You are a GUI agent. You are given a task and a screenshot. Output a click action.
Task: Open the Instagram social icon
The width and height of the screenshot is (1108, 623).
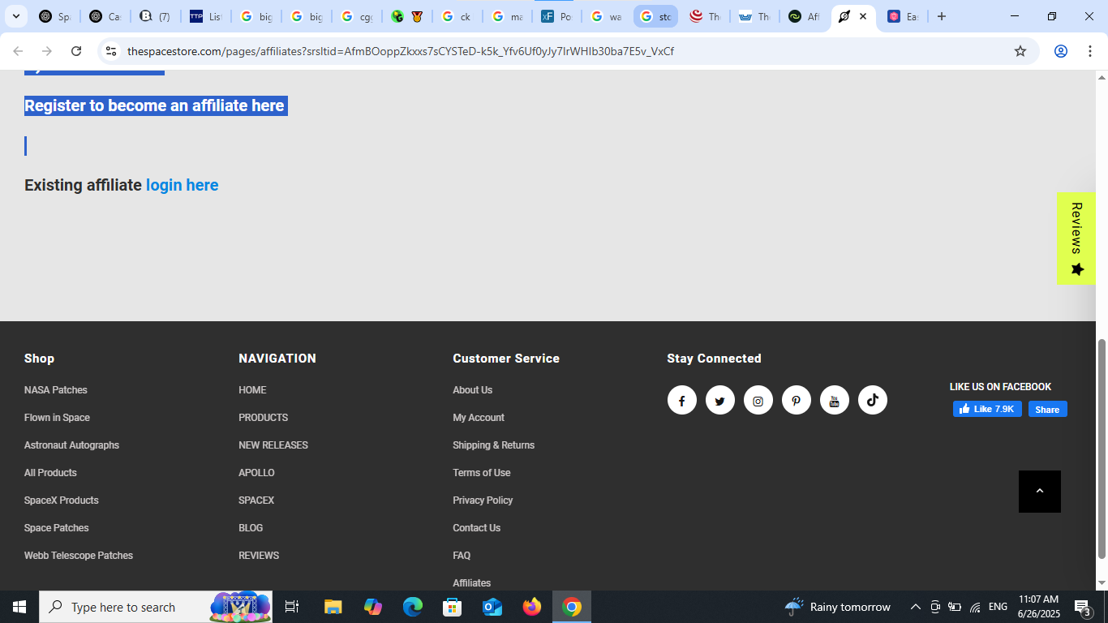click(758, 400)
